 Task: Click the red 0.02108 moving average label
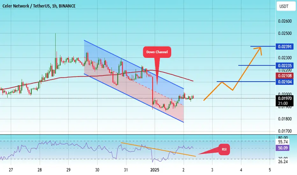[285, 76]
